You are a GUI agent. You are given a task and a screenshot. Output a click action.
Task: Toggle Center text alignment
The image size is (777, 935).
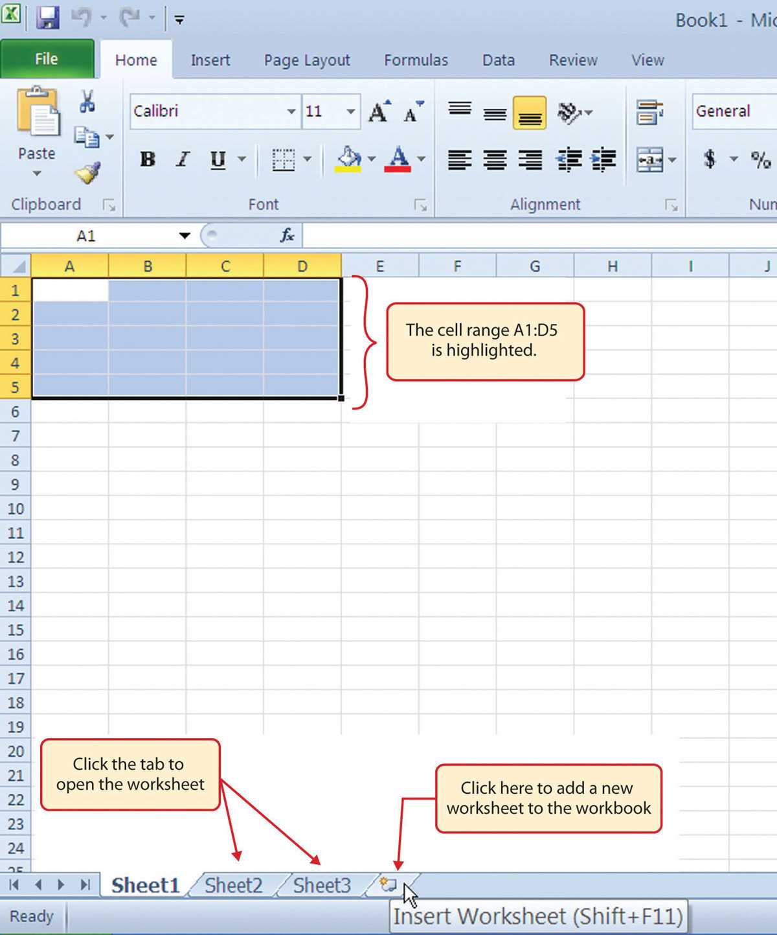point(495,159)
